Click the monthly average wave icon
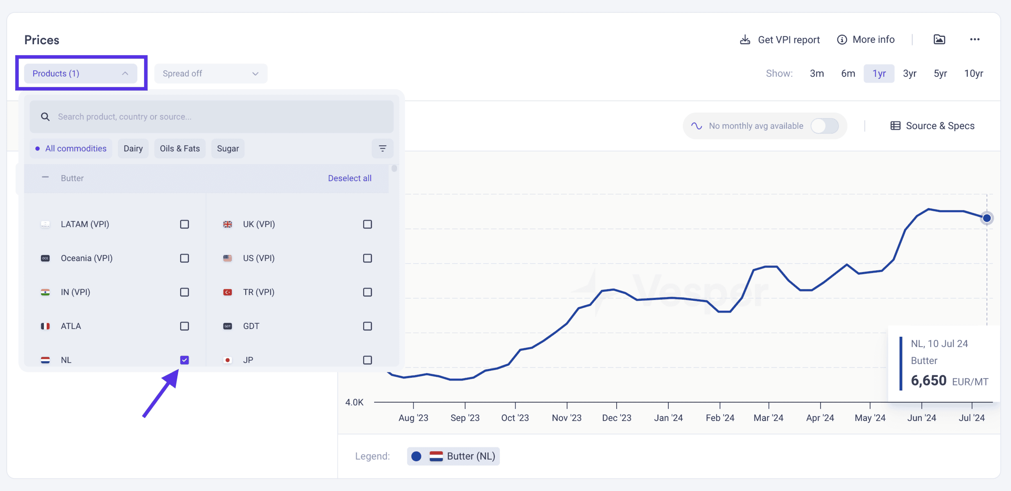 [x=696, y=126]
